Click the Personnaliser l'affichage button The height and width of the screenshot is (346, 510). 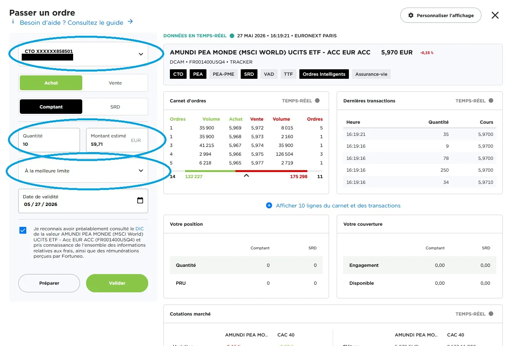(x=441, y=16)
